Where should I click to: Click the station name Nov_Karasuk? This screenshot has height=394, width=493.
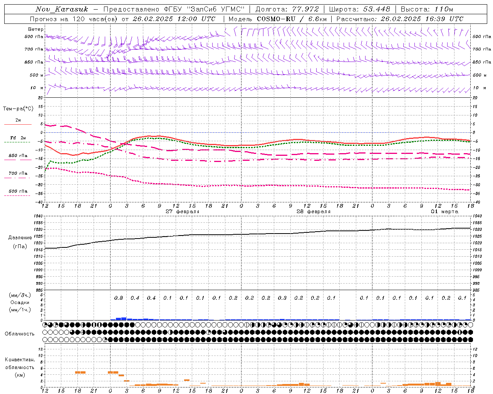(62, 9)
